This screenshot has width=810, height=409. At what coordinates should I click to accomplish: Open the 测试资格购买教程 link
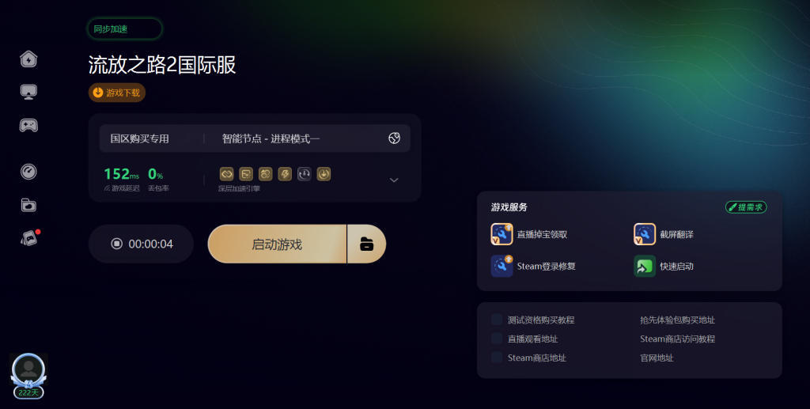tap(541, 320)
